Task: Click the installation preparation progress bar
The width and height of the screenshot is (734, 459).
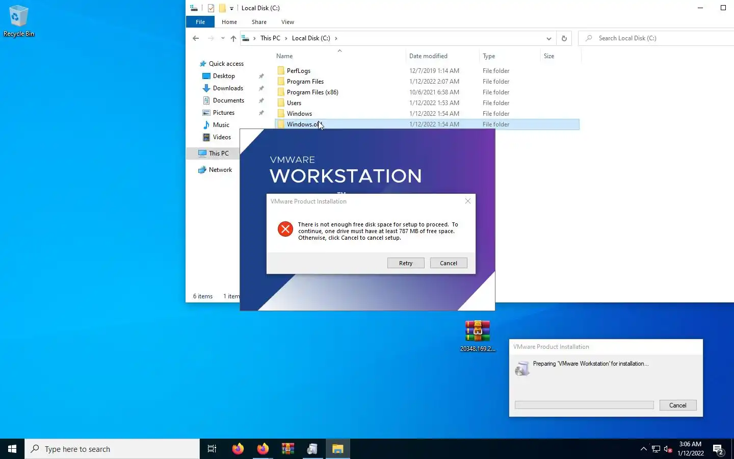Action: [x=584, y=405]
